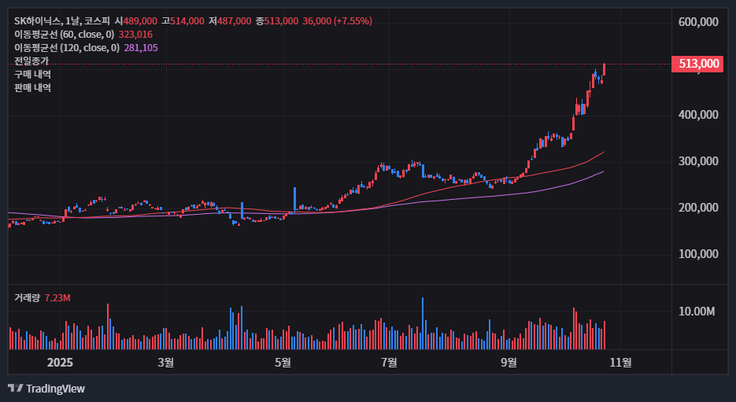The width and height of the screenshot is (736, 402).
Task: Click the 11월 marker on time axis
Action: pyautogui.click(x=621, y=363)
